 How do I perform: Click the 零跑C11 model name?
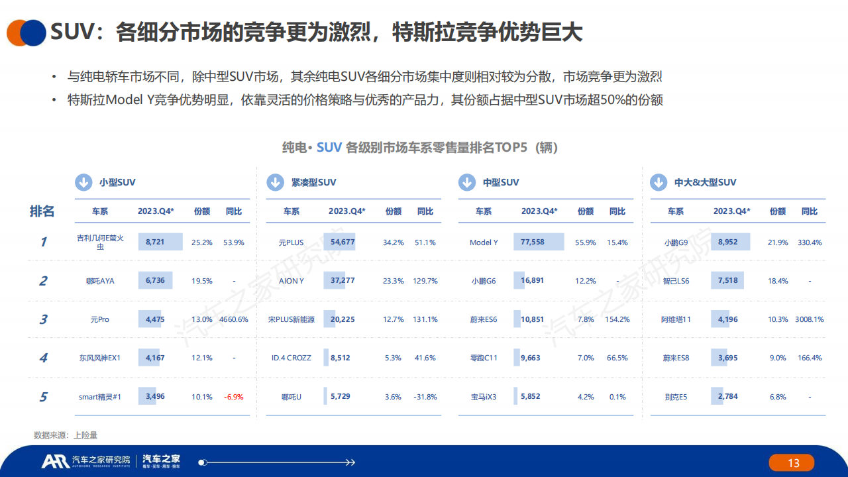click(484, 358)
